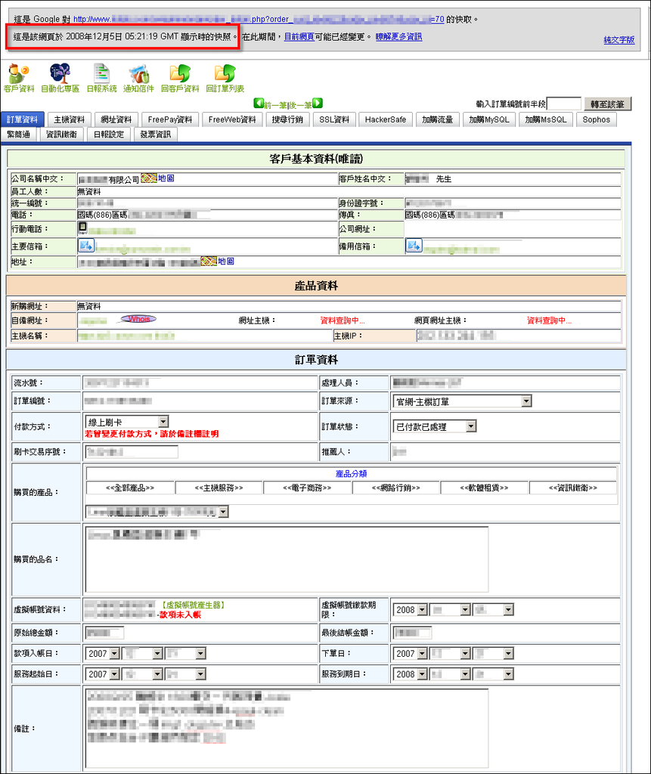Focus the 原始總金額 field
The image size is (651, 774).
pyautogui.click(x=104, y=633)
